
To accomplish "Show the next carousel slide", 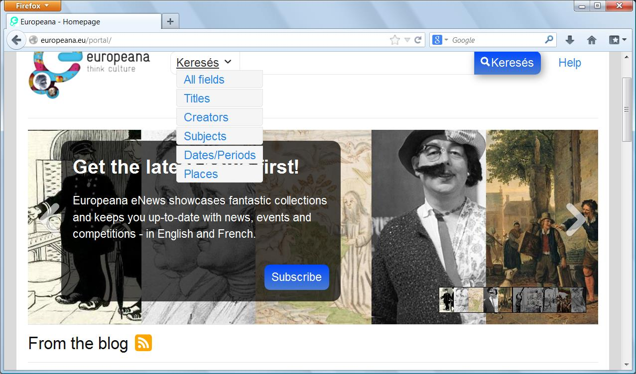I will [576, 219].
